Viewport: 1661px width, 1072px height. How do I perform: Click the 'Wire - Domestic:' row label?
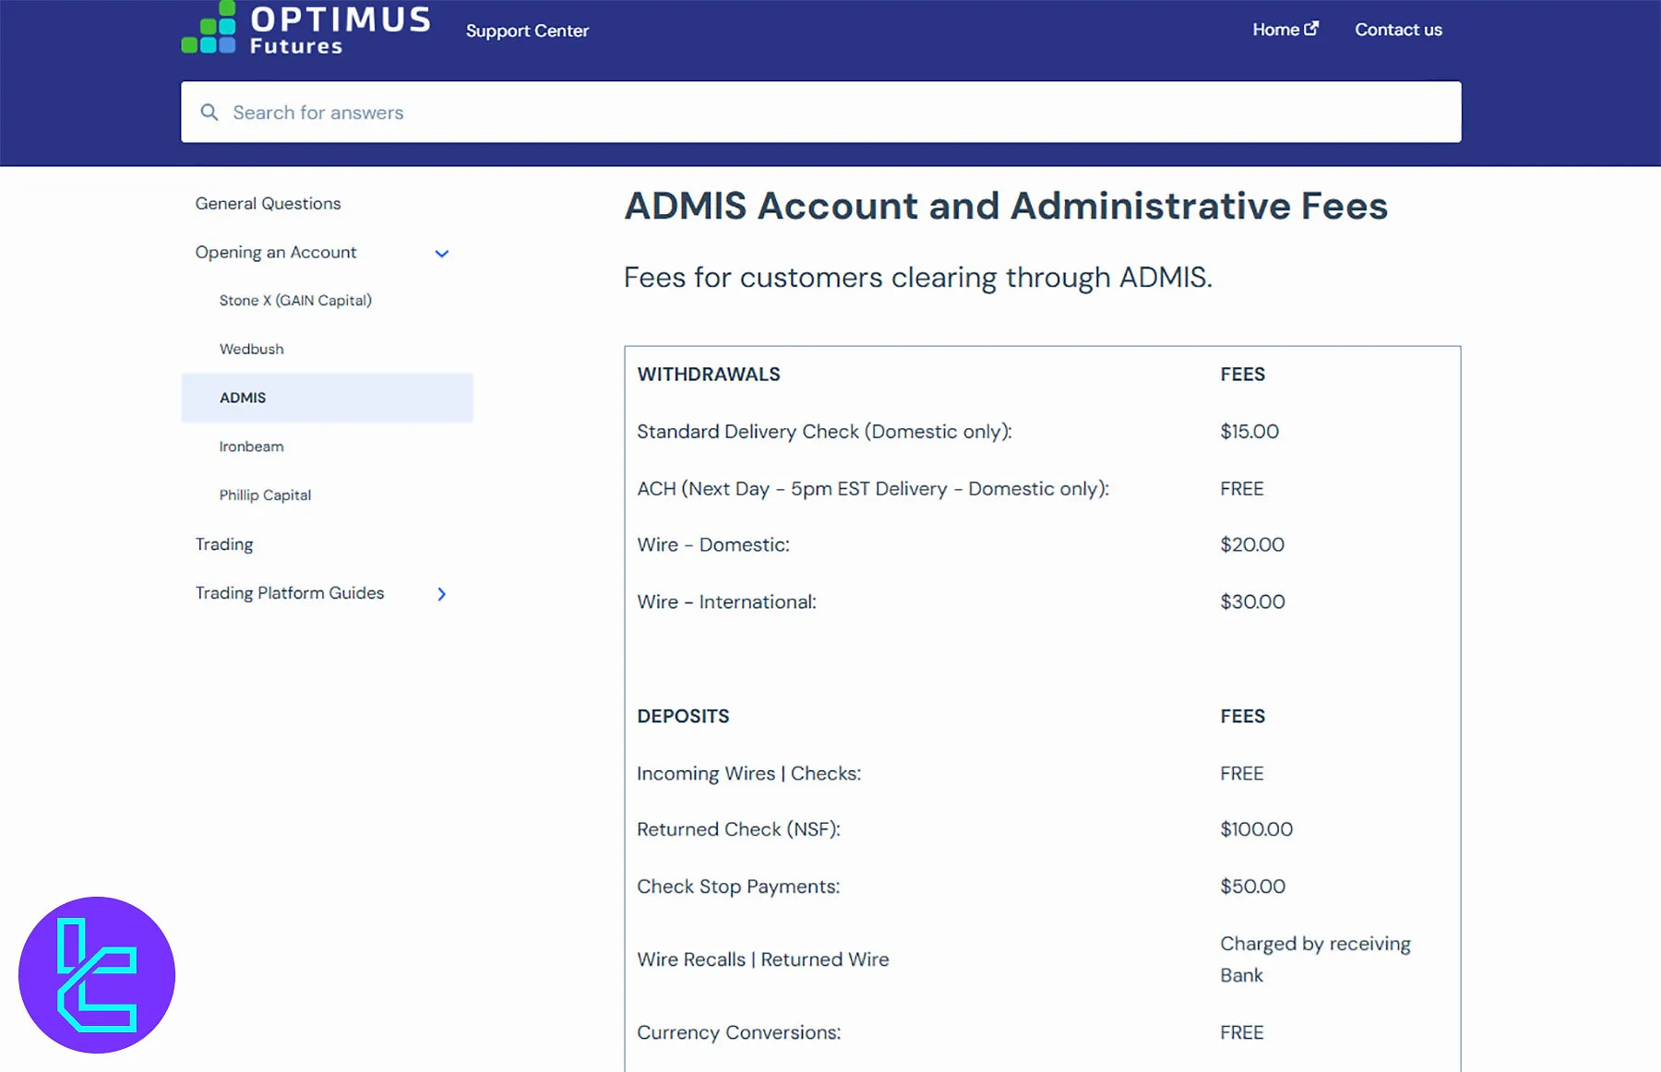coord(713,545)
